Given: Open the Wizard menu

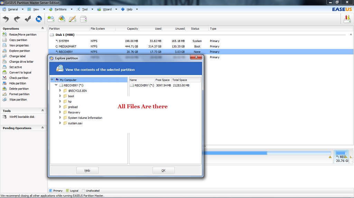Looking at the screenshot, I should 107,9.
